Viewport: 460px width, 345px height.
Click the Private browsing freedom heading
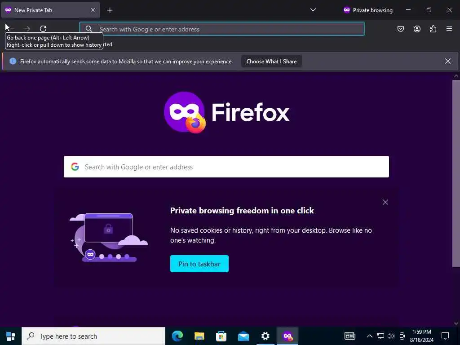click(x=242, y=210)
